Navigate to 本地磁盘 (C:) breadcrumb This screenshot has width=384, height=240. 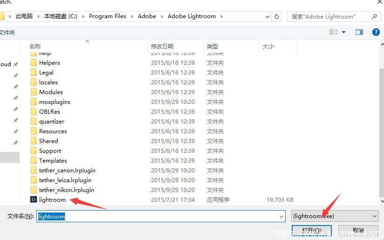tap(61, 16)
